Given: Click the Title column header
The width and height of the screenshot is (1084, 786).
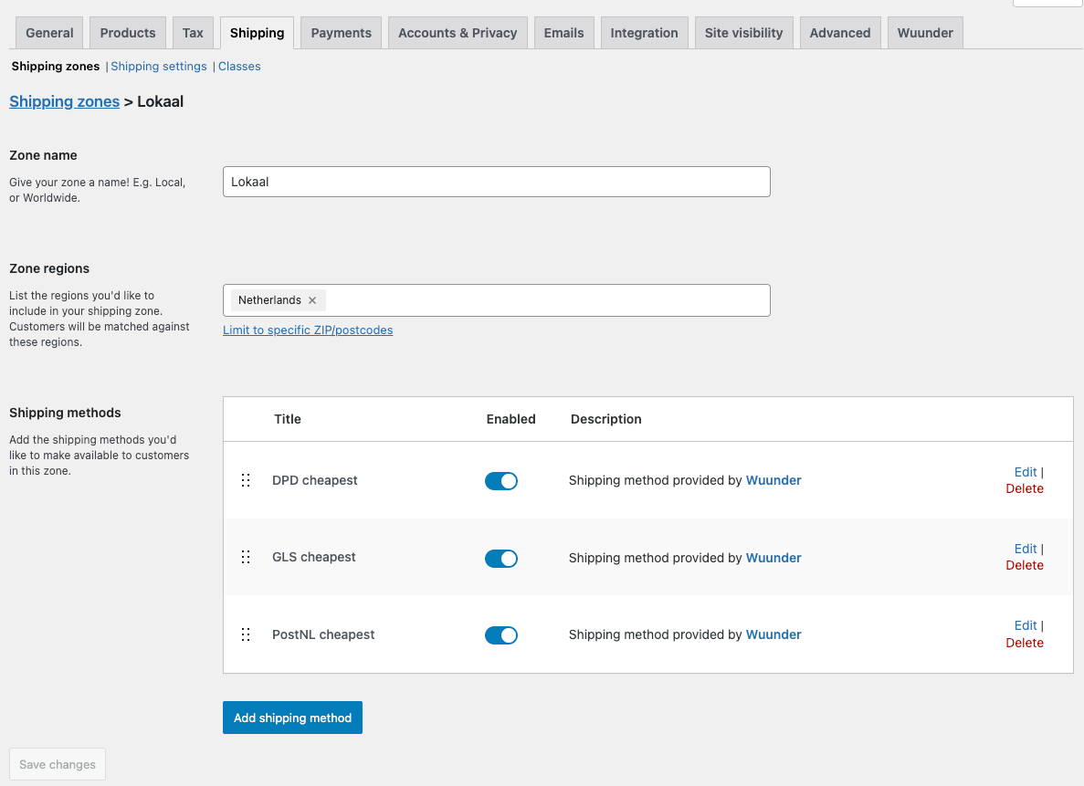Looking at the screenshot, I should tap(288, 419).
